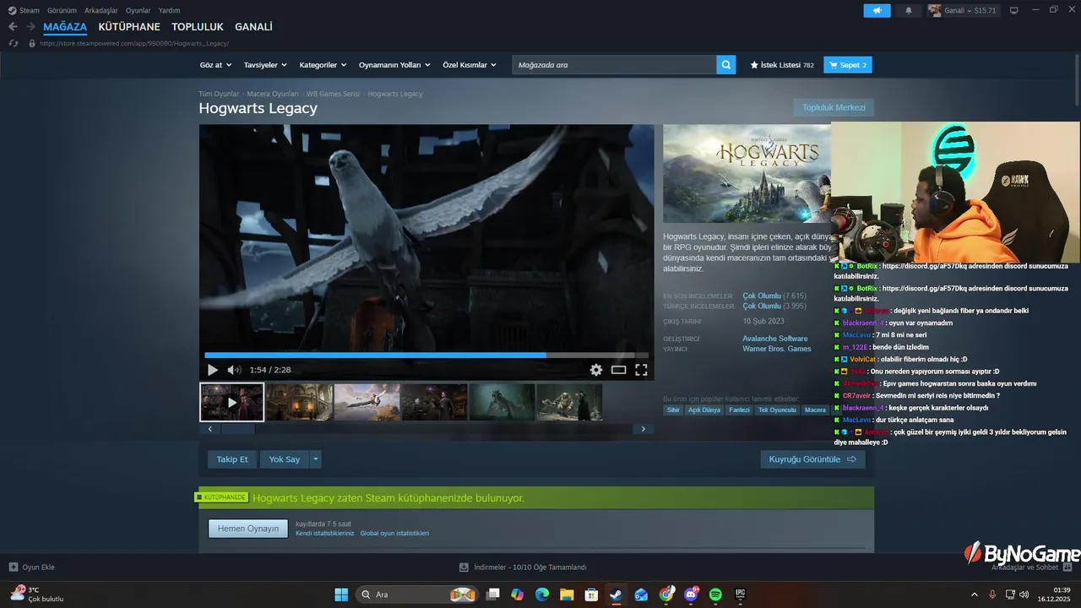Open Warner Bros. Games publisher link
1081x608 pixels.
point(777,349)
